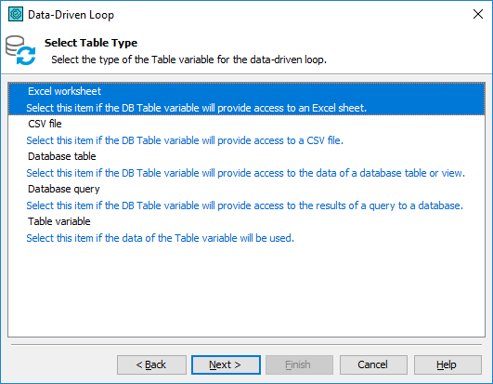493x384 pixels.
Task: Click the TestComplete app icon in title bar
Action: (16, 15)
